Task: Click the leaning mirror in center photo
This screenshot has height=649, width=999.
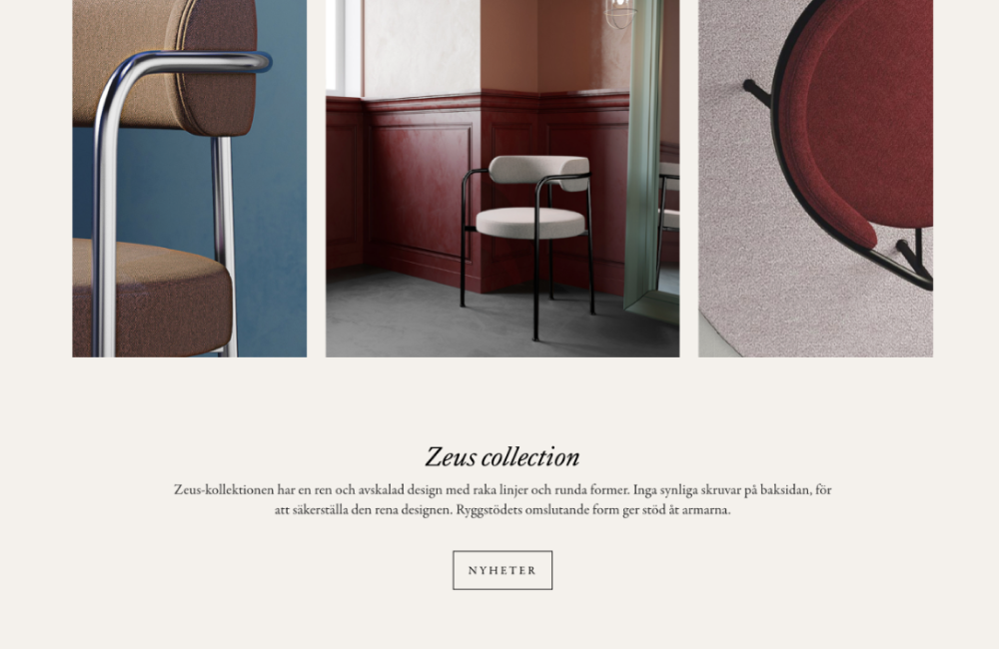Action: (x=651, y=159)
